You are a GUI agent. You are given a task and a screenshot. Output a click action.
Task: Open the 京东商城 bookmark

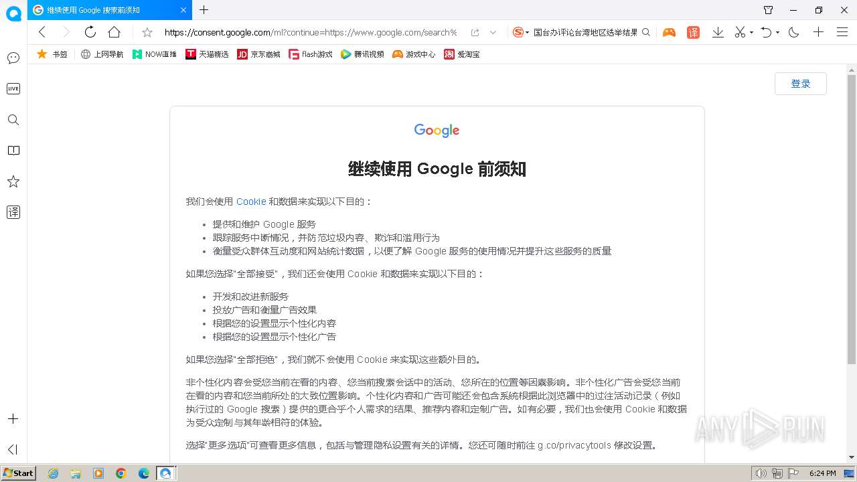click(x=259, y=54)
